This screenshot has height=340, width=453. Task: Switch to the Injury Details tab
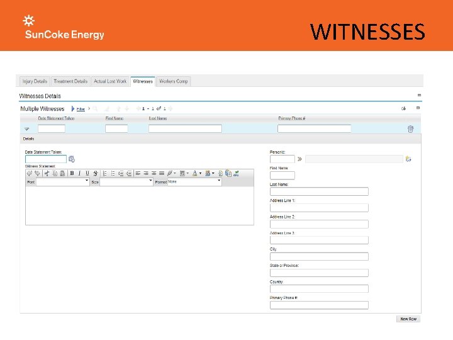[35, 81]
